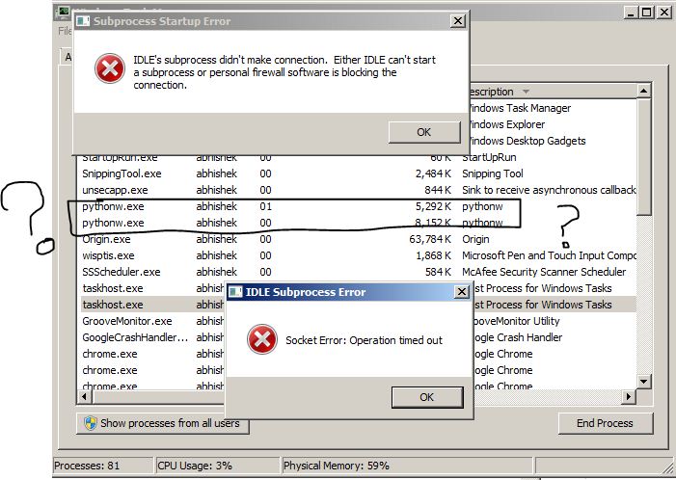Click the red error icon beside Socket Error
676x480 pixels.
pos(262,339)
